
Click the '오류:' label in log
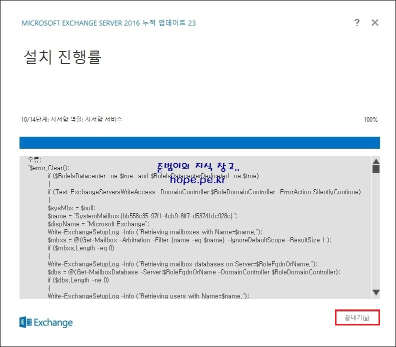click(x=34, y=160)
